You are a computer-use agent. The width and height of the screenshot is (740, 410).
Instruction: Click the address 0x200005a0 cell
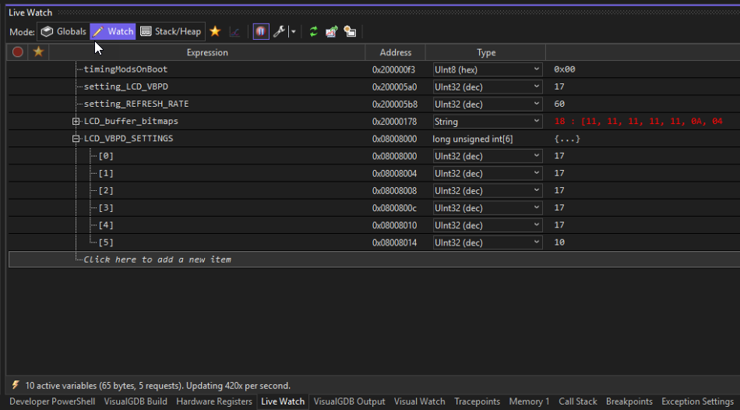pyautogui.click(x=394, y=87)
